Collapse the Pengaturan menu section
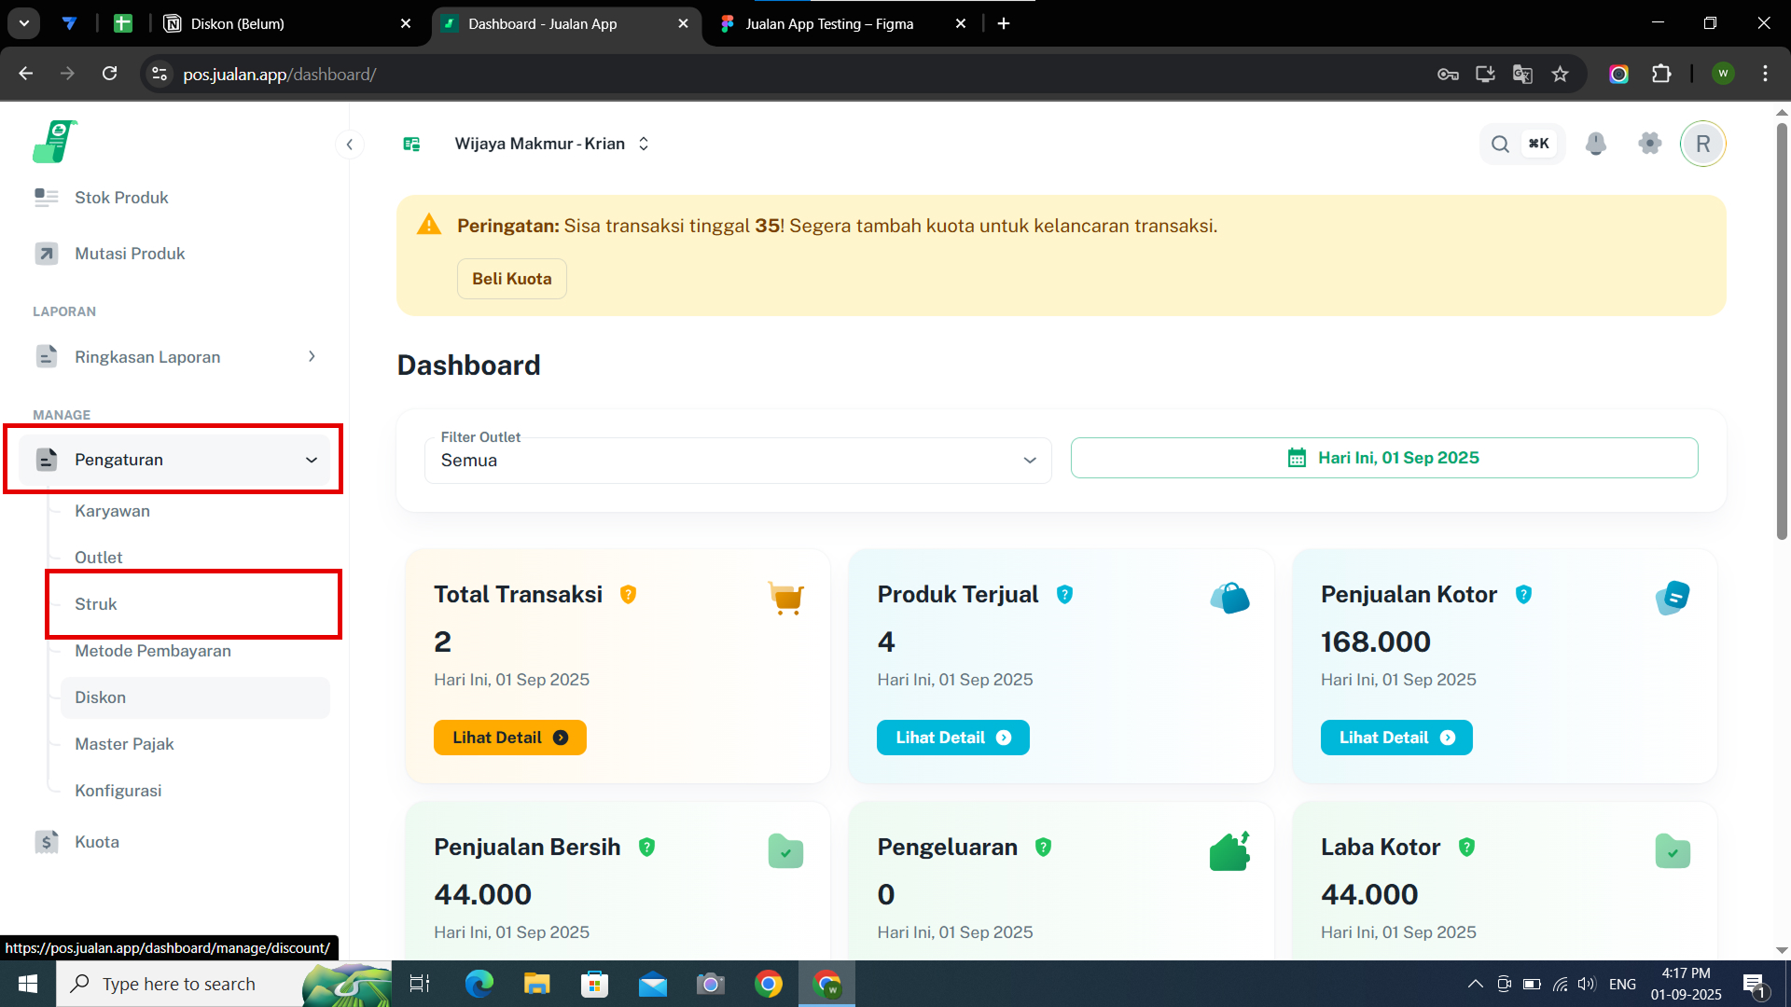The image size is (1791, 1007). coord(311,460)
